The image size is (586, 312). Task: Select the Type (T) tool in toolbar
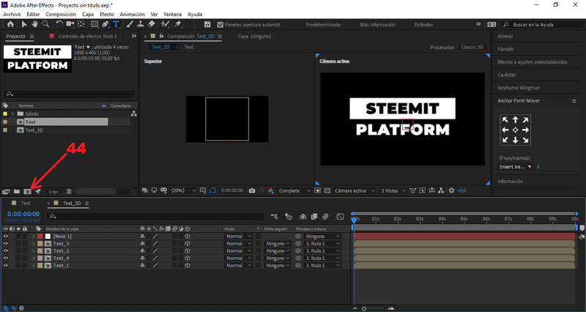116,24
